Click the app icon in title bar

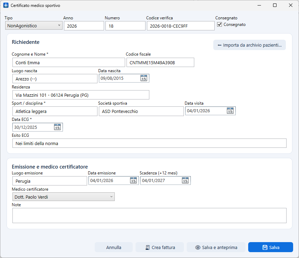(x=6, y=5)
